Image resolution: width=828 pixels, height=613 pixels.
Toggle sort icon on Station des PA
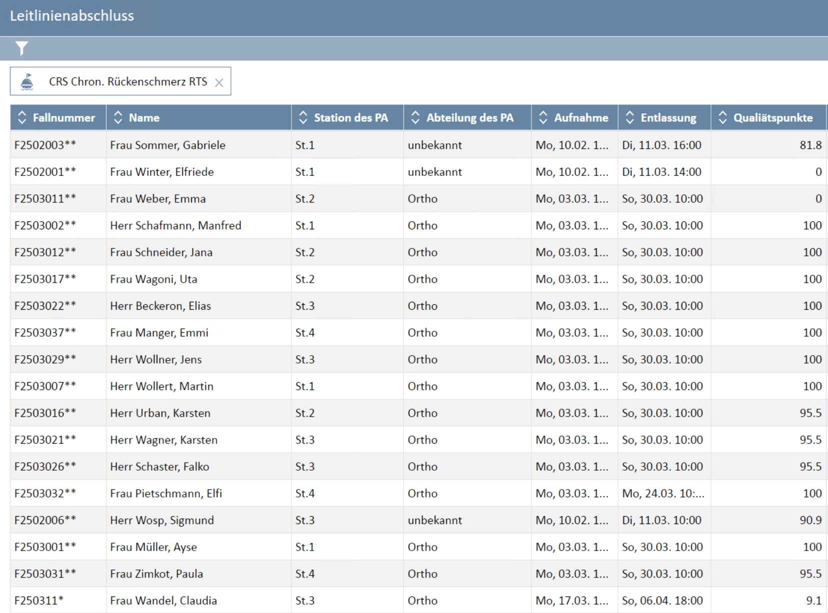303,117
